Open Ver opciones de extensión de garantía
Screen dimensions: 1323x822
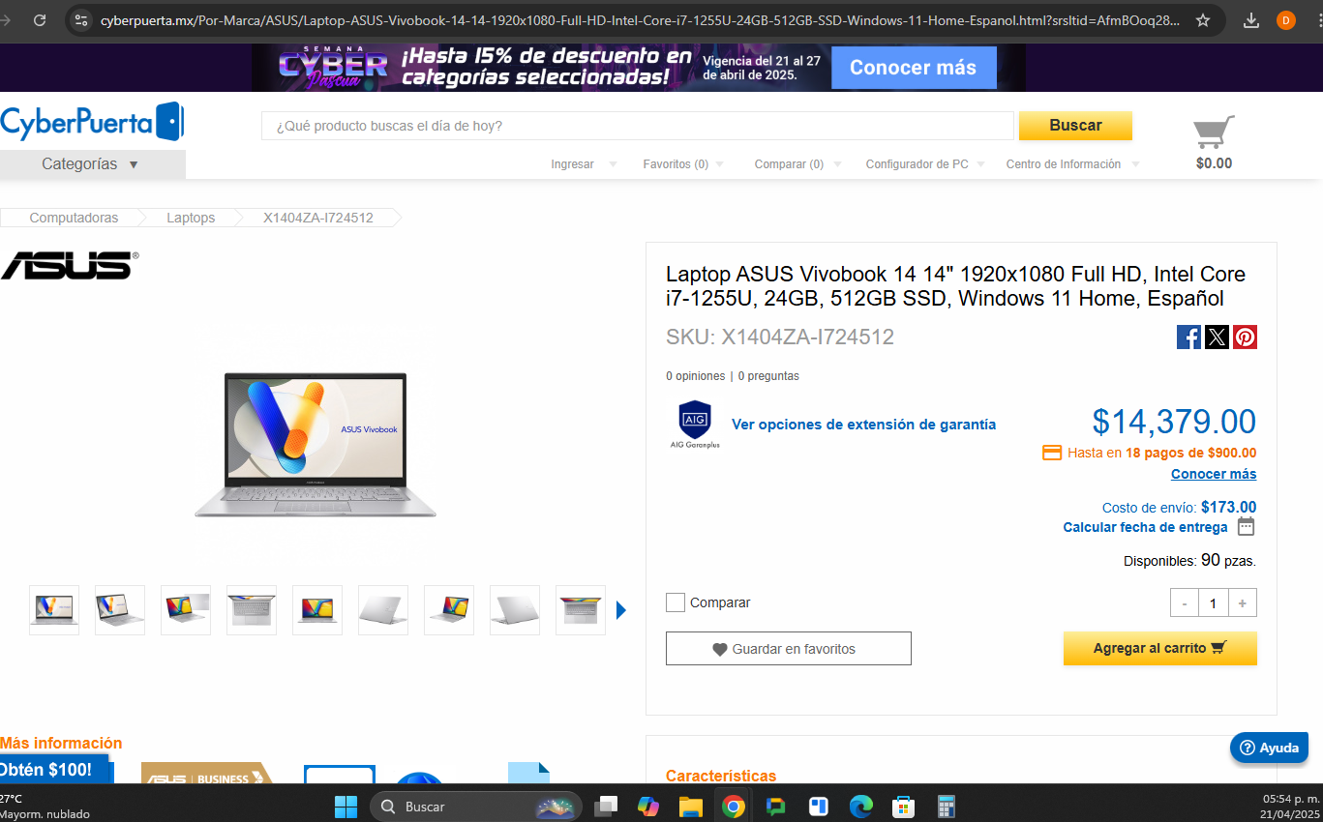coord(863,425)
